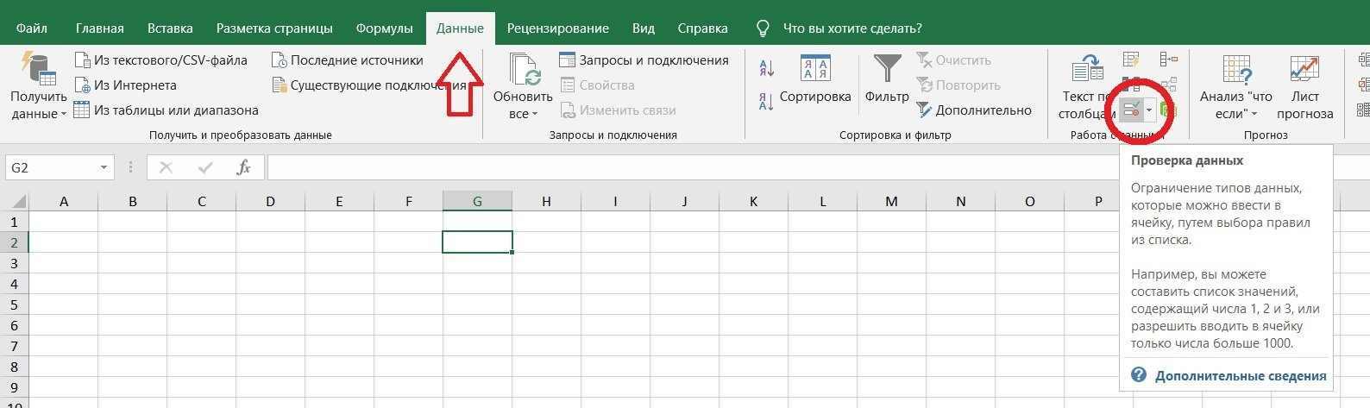Expand the Проверка данных dropdown arrow
The height and width of the screenshot is (408, 1370).
point(1149,110)
